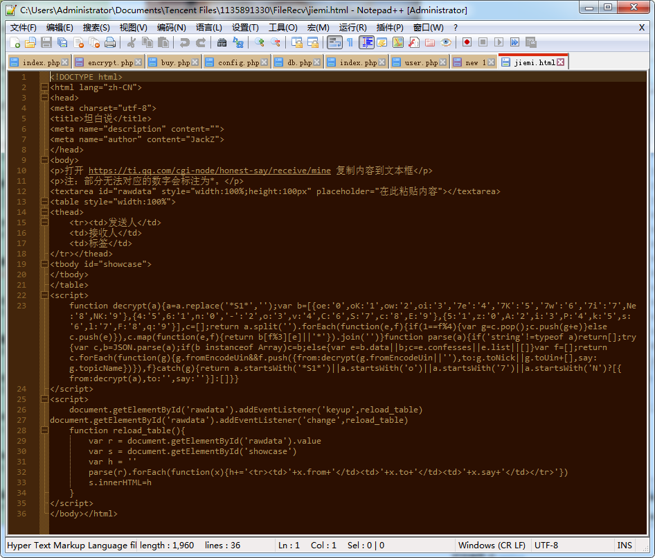This screenshot has width=655, height=558.
Task: Collapse the html block at line 2
Action: 44,87
